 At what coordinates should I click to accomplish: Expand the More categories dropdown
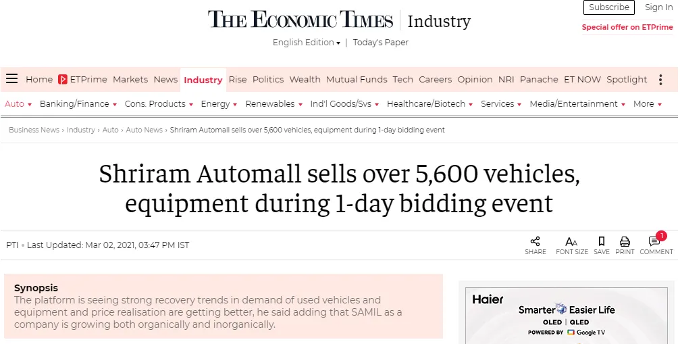click(647, 104)
